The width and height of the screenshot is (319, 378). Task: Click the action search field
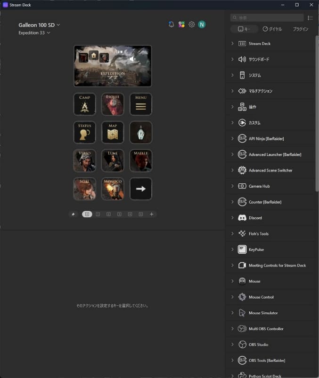(x=267, y=17)
